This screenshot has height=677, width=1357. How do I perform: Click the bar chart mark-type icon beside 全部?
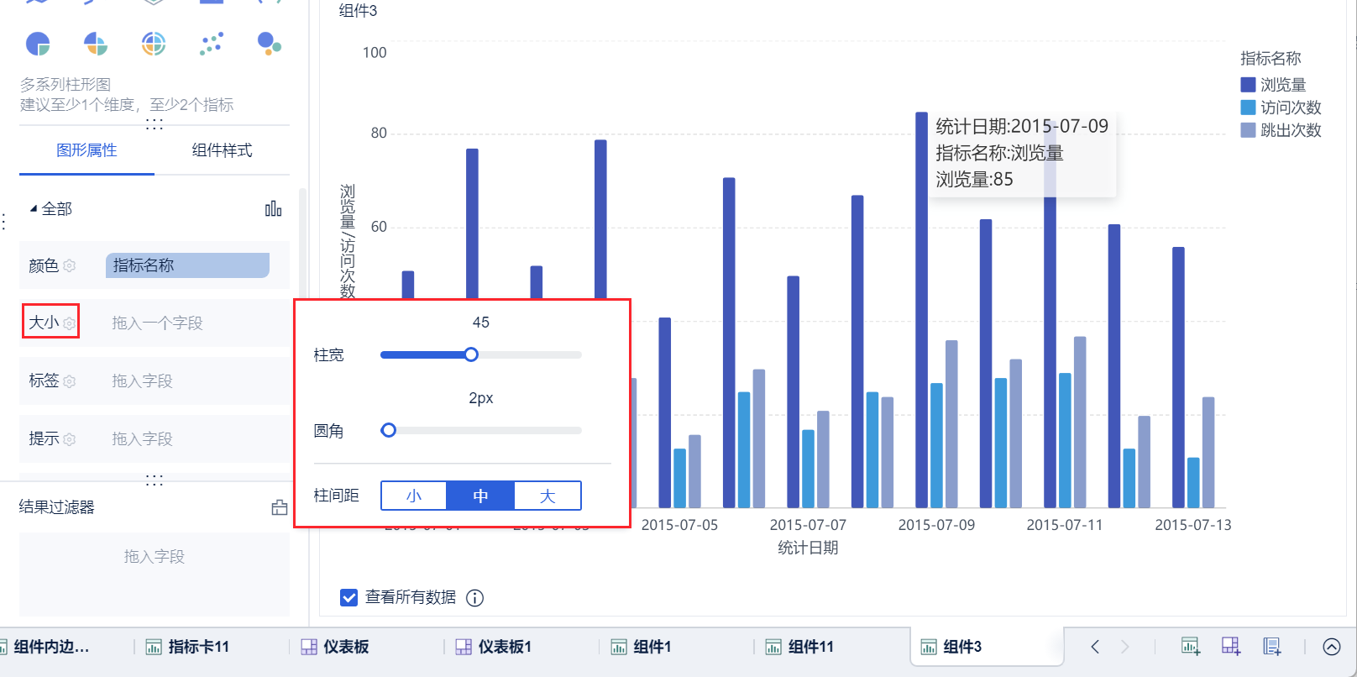coord(274,208)
